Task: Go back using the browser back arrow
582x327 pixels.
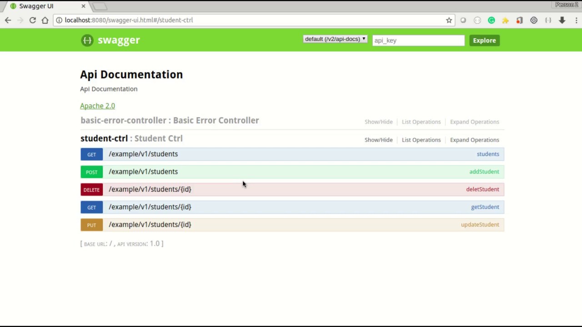Action: (x=8, y=20)
